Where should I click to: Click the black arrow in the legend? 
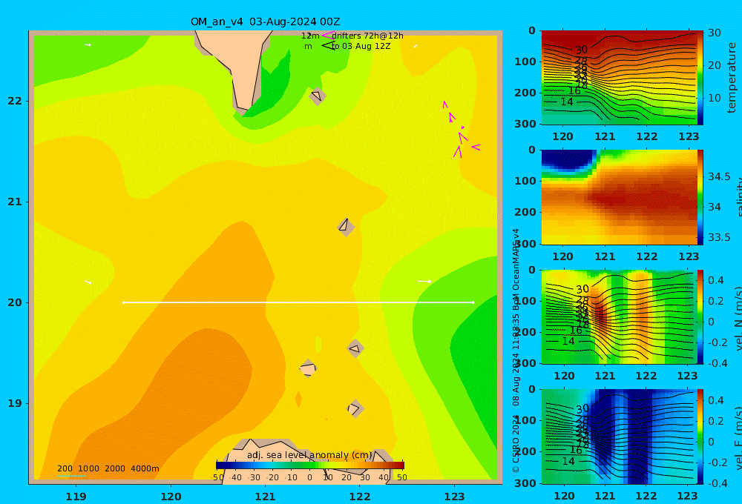point(328,46)
